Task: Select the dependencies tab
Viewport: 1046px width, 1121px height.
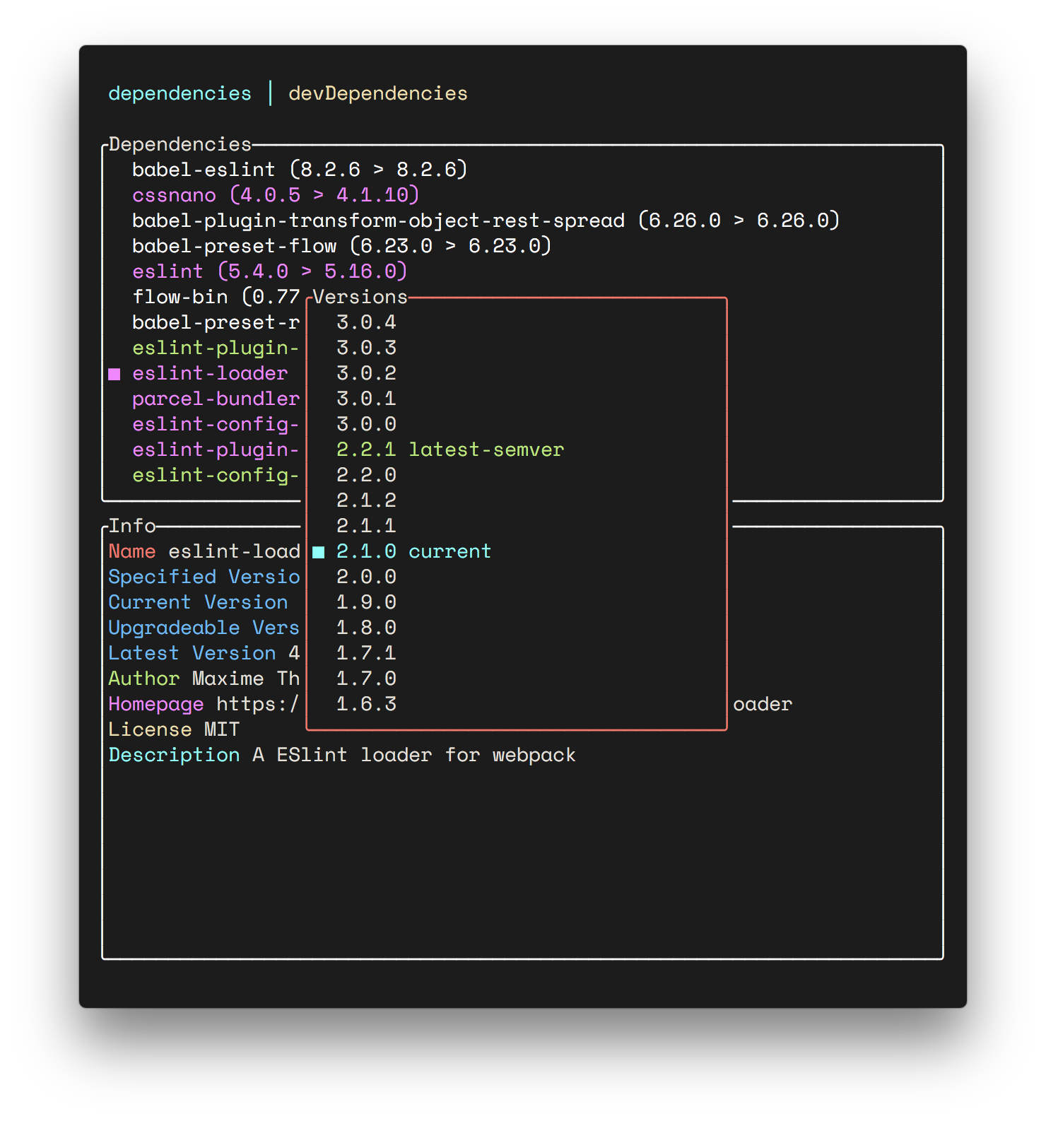Action: click(x=180, y=93)
